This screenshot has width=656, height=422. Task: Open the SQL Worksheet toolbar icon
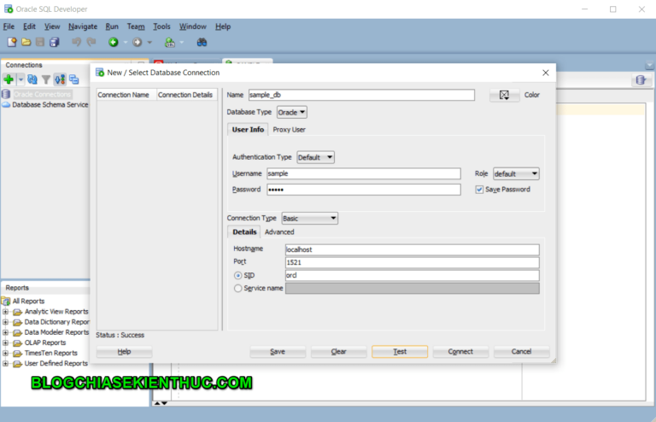(169, 42)
